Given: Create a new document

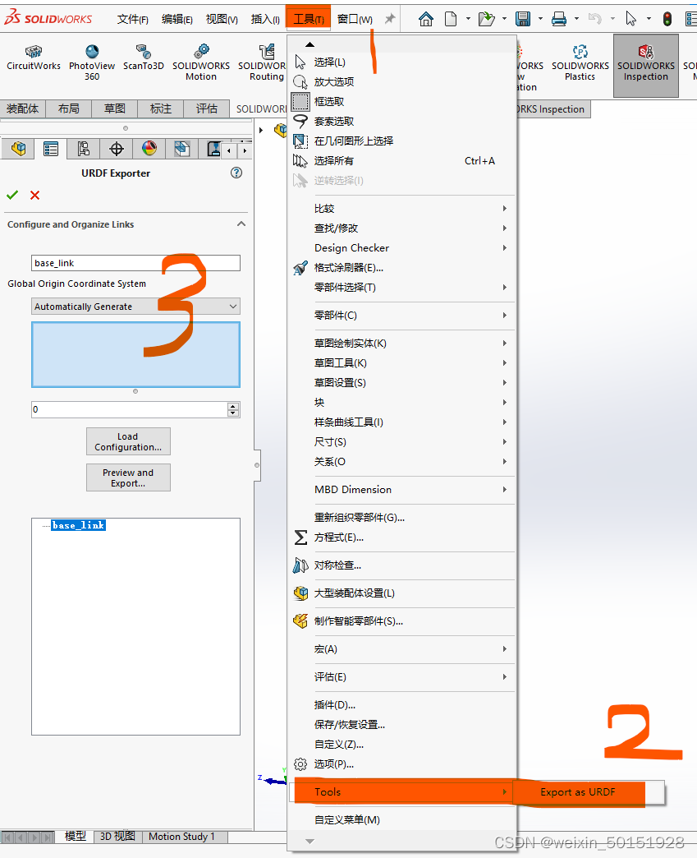Looking at the screenshot, I should [451, 19].
